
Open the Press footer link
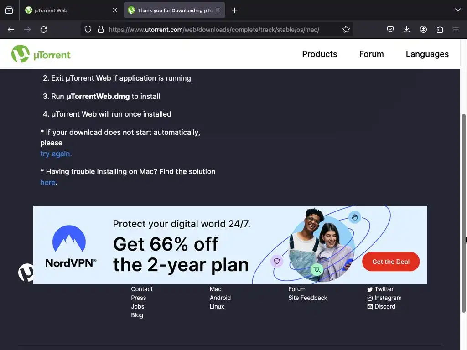coord(139,298)
